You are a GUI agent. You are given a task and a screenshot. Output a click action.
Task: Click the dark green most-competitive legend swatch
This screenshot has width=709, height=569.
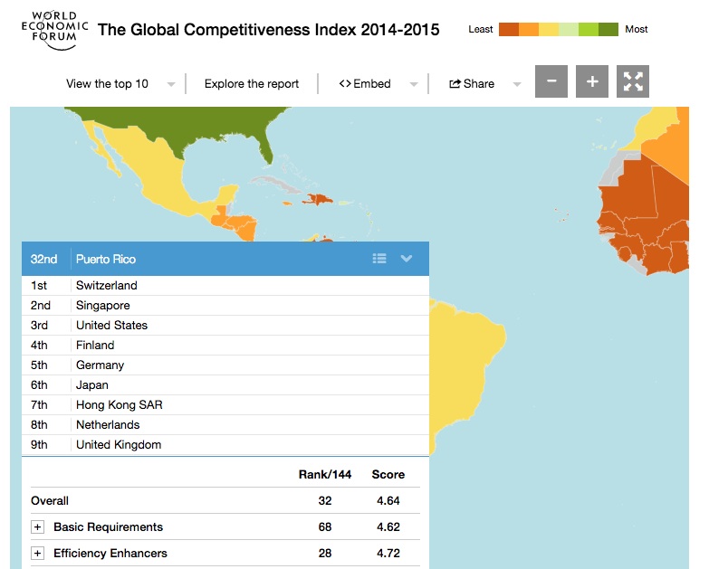(x=608, y=29)
